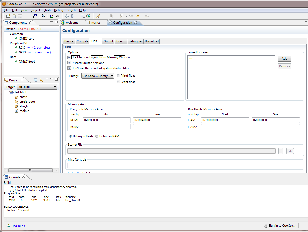Screen dimensions: 308x232
Task: Switch to the Debugger configuration tab
Action: (x=135, y=41)
